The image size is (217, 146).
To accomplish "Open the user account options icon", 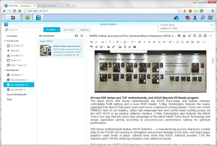I will 195,18.
